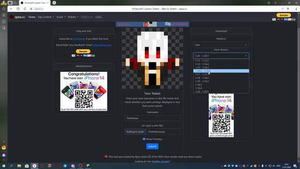The image size is (300, 169).
Task: Click the ENG language indicator
Action: pyautogui.click(x=278, y=166)
